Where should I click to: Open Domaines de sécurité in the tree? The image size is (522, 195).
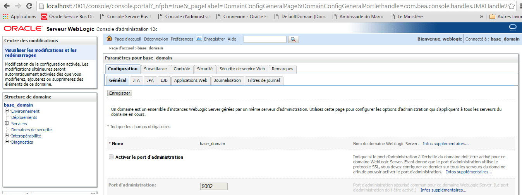(31, 130)
